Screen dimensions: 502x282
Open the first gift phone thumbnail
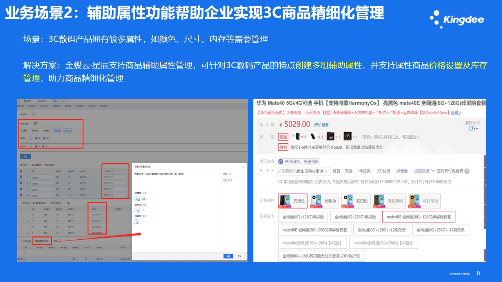(296, 137)
